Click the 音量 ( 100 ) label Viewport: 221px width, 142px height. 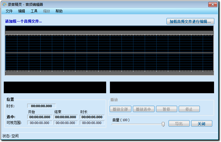pos(121,120)
